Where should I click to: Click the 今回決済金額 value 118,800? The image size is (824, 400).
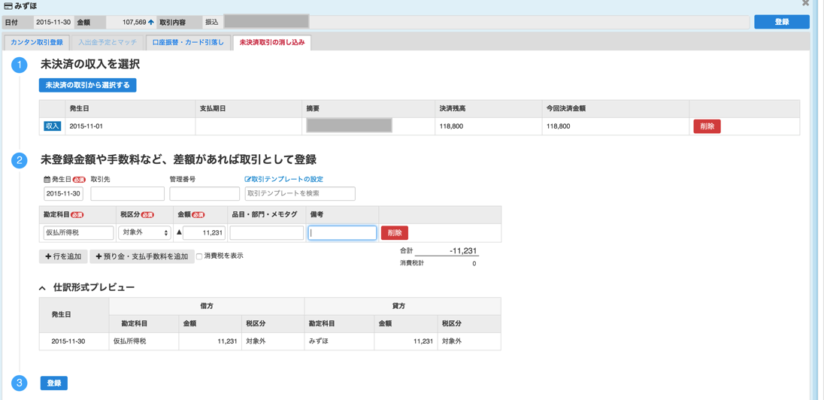pos(558,126)
